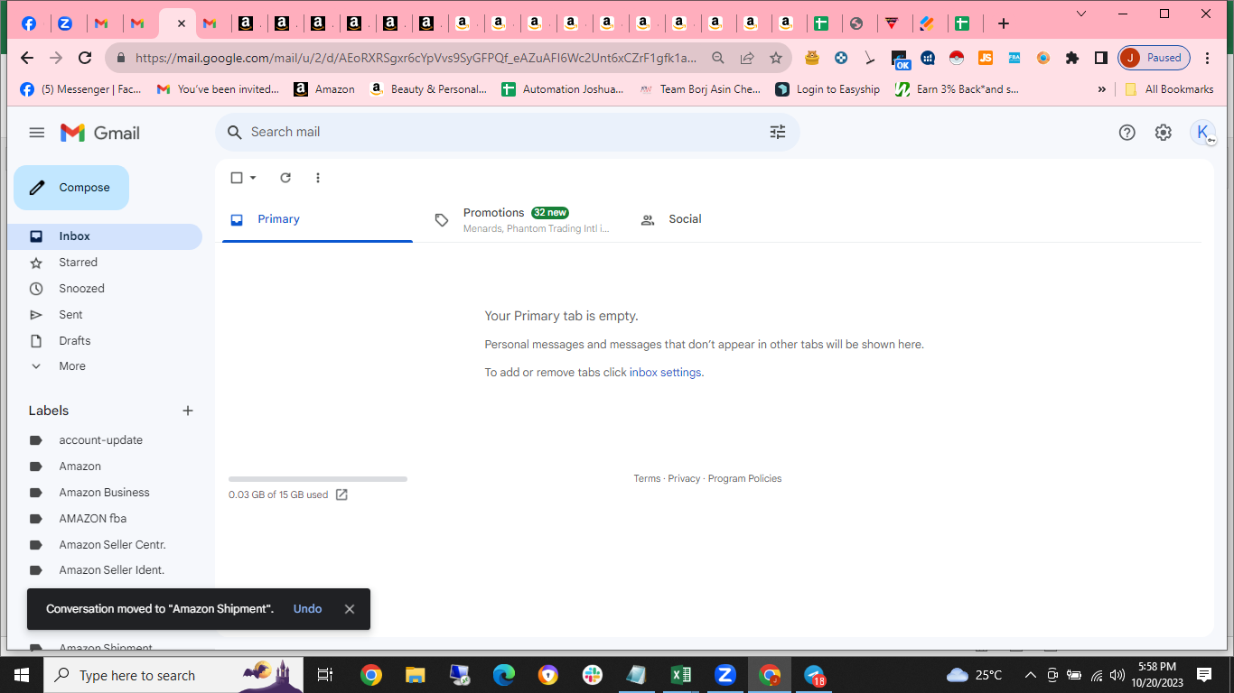Open Gmail main menu hamburger icon

pos(36,133)
